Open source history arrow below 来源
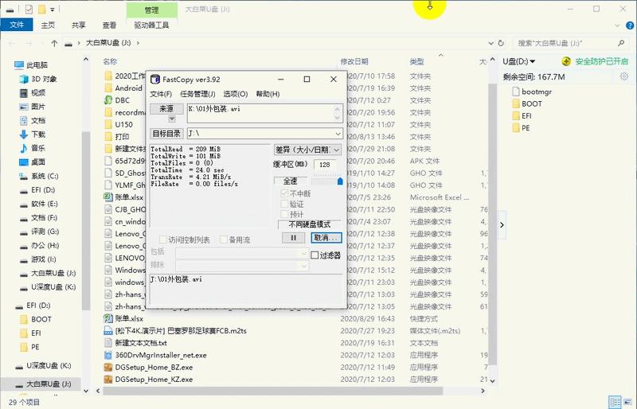The image size is (637, 409). click(172, 119)
